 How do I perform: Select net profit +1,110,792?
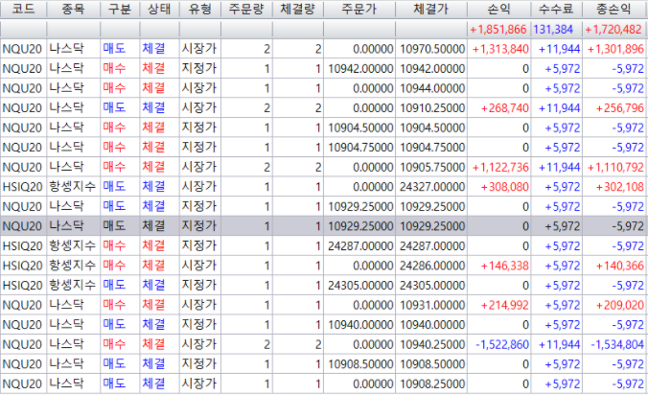615,167
